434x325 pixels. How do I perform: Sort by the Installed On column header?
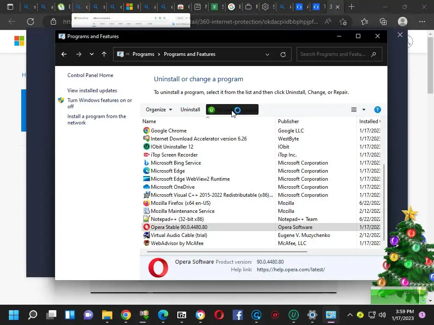click(370, 121)
